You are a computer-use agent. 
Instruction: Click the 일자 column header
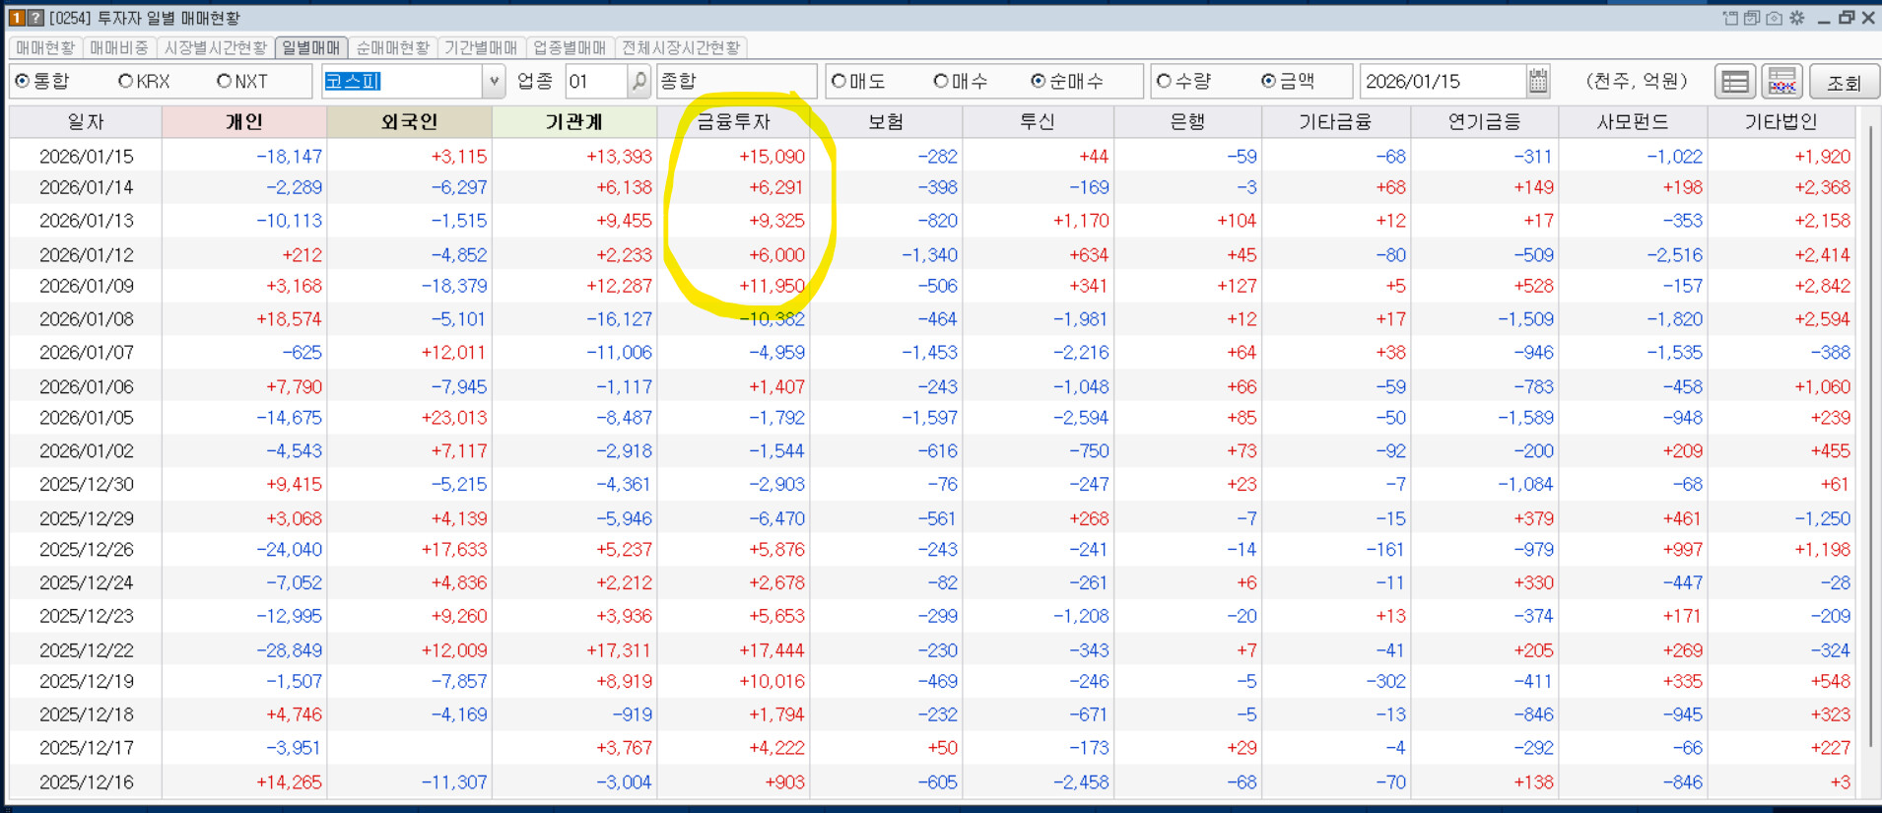86,121
